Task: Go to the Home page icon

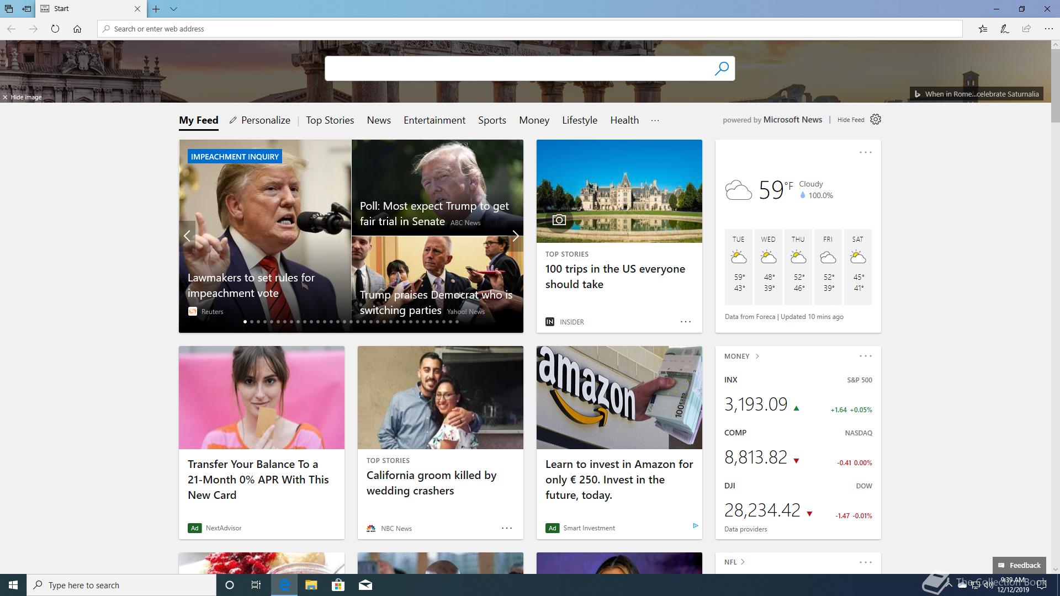Action: [x=77, y=29]
